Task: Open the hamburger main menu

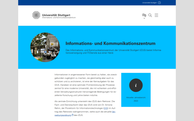Action: pos(156,15)
